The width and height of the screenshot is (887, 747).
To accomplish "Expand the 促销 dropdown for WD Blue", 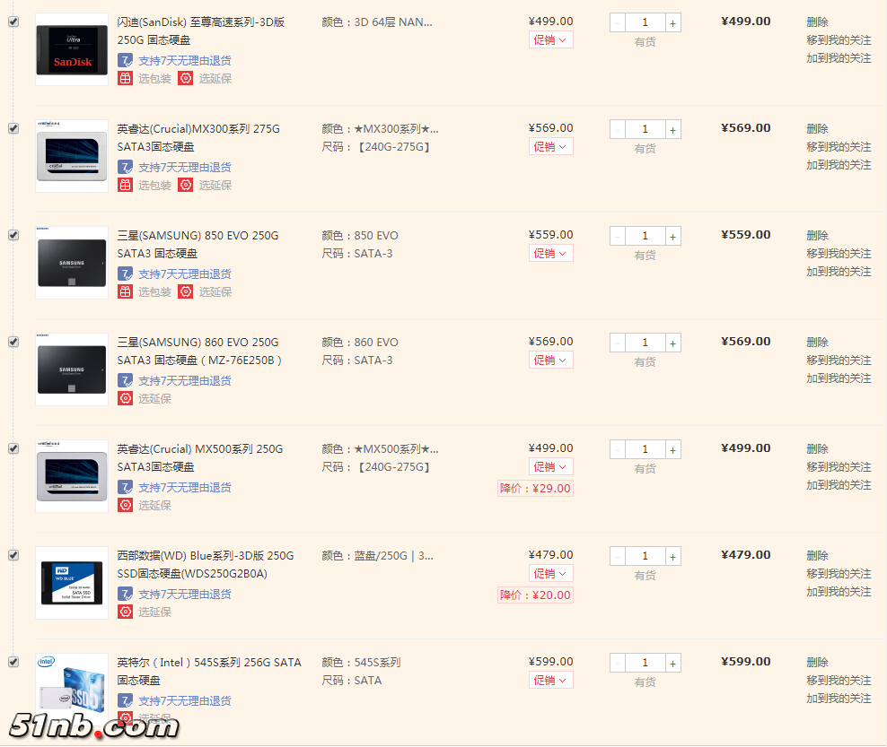I will (x=550, y=574).
